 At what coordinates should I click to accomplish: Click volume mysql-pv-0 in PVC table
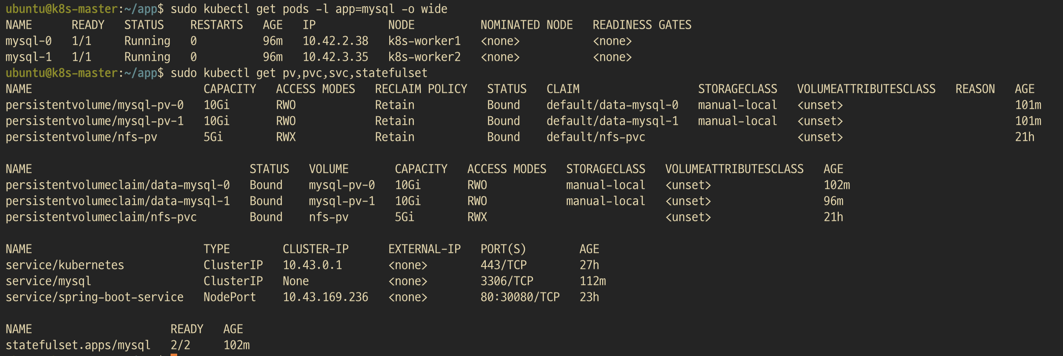[x=342, y=185]
